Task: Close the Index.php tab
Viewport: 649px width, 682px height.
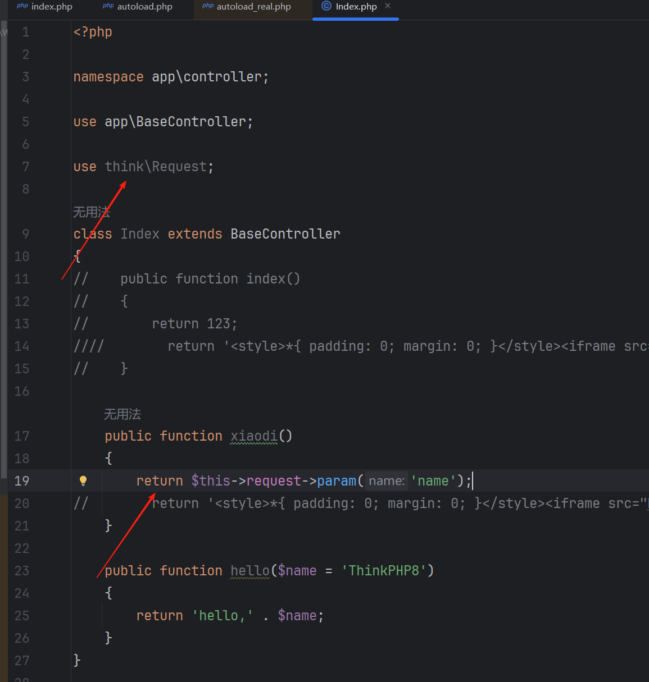Action: point(388,6)
